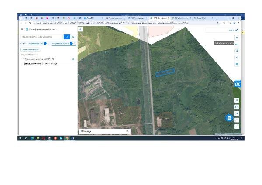Open File Explorer from the taskbar
The height and width of the screenshot is (185, 262).
(38, 138)
